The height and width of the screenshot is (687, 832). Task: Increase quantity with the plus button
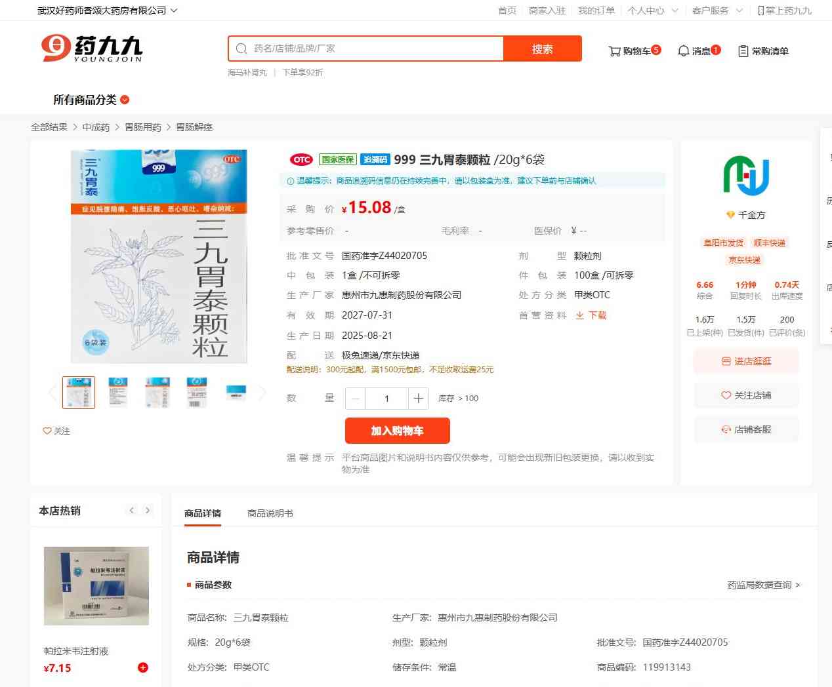tap(418, 398)
